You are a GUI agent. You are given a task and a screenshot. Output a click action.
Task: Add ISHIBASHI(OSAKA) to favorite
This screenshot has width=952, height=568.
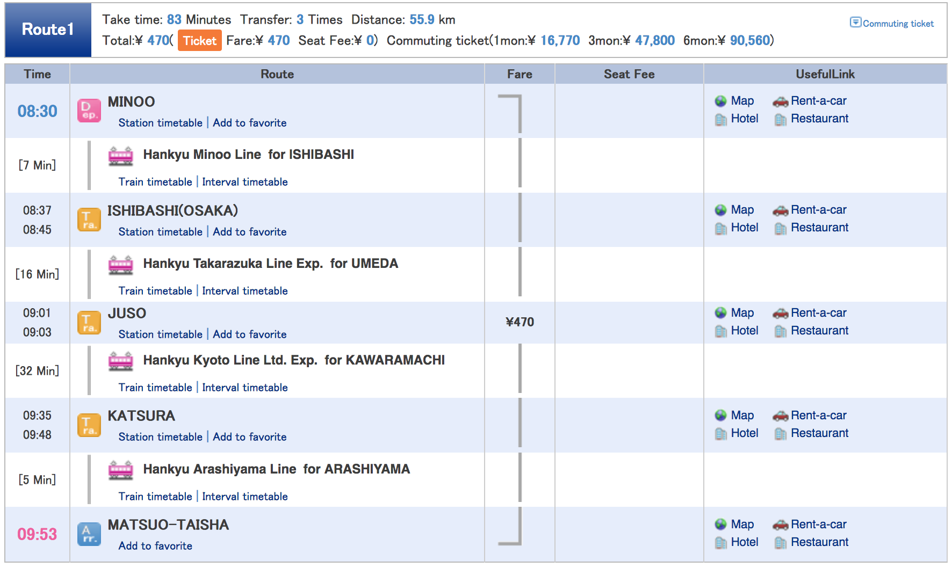coord(250,232)
